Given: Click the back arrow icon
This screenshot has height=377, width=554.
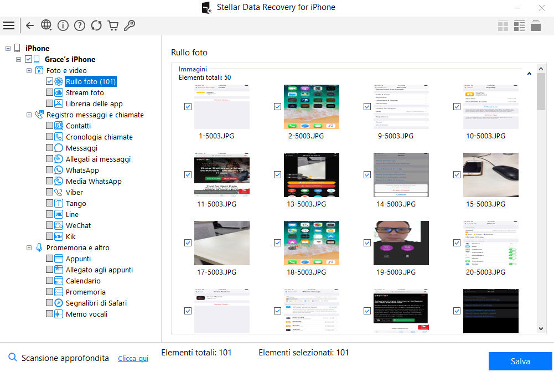Looking at the screenshot, I should [30, 25].
